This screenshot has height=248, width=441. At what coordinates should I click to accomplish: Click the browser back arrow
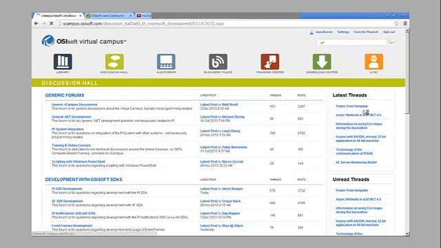(x=36, y=23)
